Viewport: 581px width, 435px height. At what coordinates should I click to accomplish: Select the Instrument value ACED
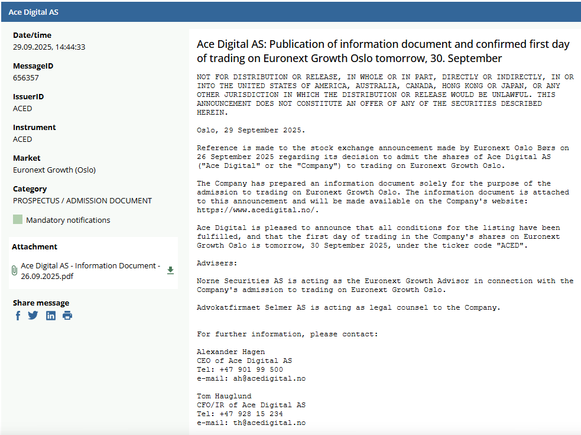(22, 139)
